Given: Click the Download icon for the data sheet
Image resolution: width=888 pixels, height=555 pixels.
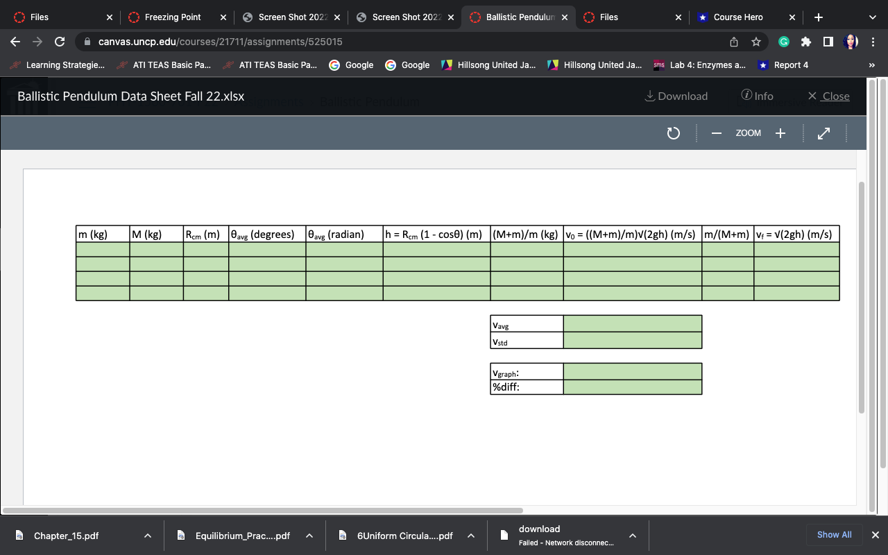Looking at the screenshot, I should pos(675,96).
